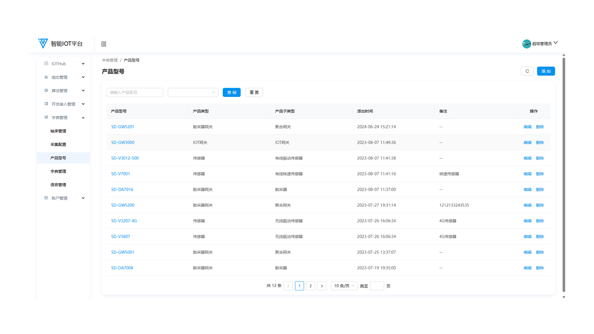The image size is (594, 334).
Task: Click the 算法管理 sidebar icon
Action: point(46,90)
